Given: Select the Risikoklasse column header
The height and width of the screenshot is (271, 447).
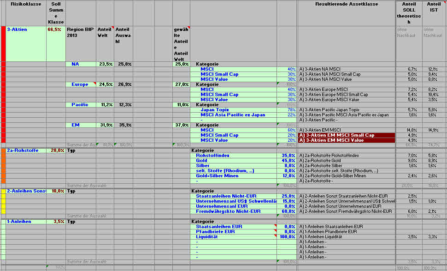Looking at the screenshot, I should pos(26,13).
